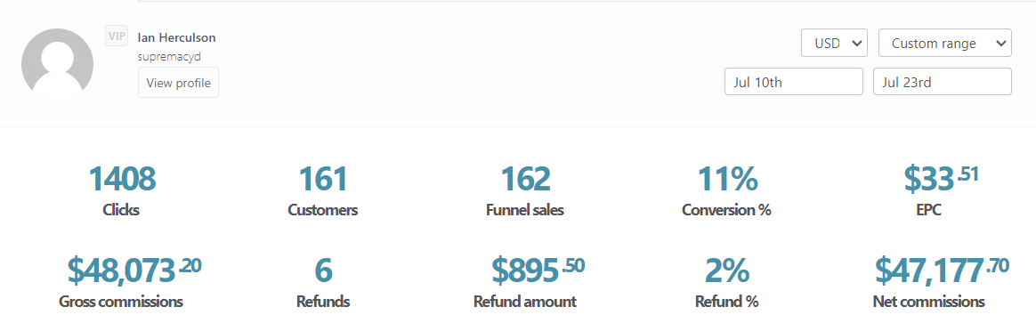Viewport: 1036px width, 331px height.
Task: Open the Custom range dropdown
Action: point(945,44)
